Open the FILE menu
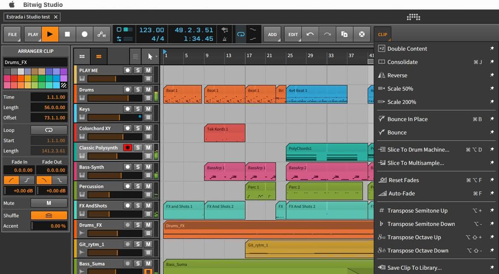 12,34
